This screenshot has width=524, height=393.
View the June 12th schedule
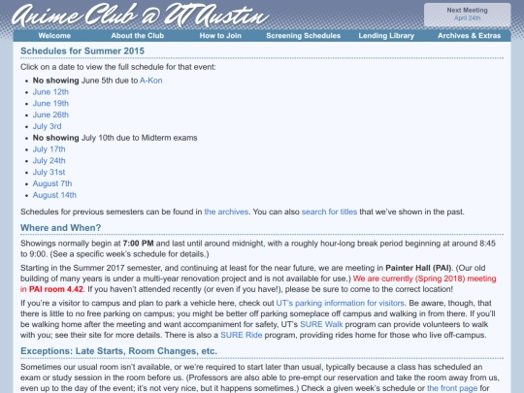pos(50,92)
